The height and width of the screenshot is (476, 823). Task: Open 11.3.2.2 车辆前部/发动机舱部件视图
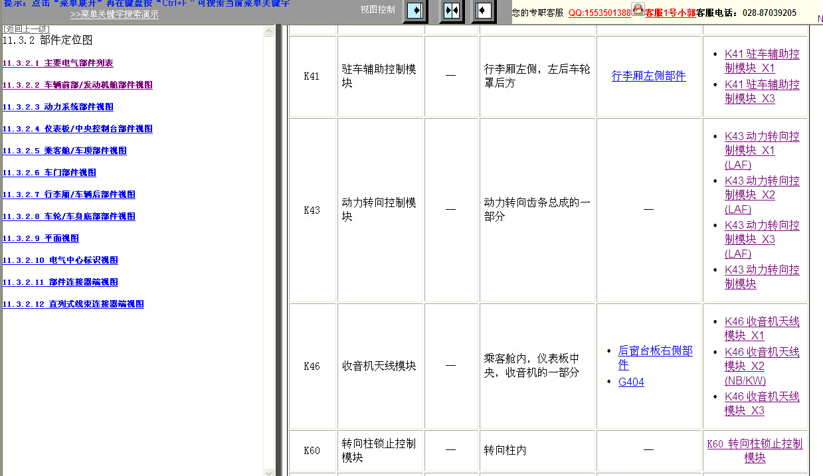pyautogui.click(x=78, y=85)
